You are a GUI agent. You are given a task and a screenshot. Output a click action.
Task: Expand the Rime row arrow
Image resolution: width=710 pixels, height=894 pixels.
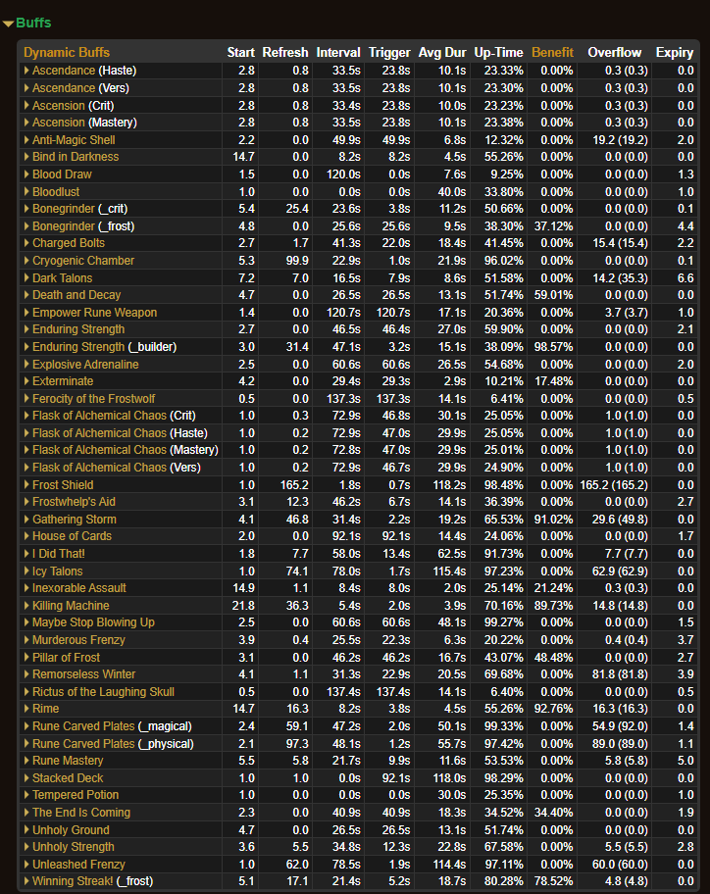[x=26, y=709]
